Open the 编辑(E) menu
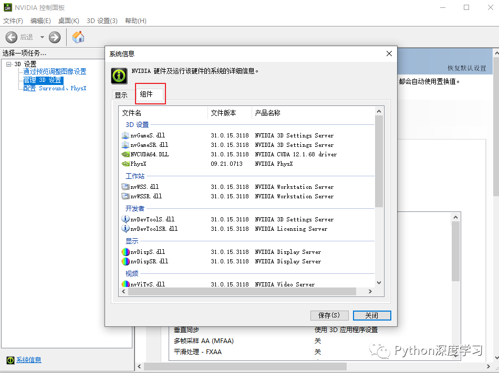 click(40, 20)
